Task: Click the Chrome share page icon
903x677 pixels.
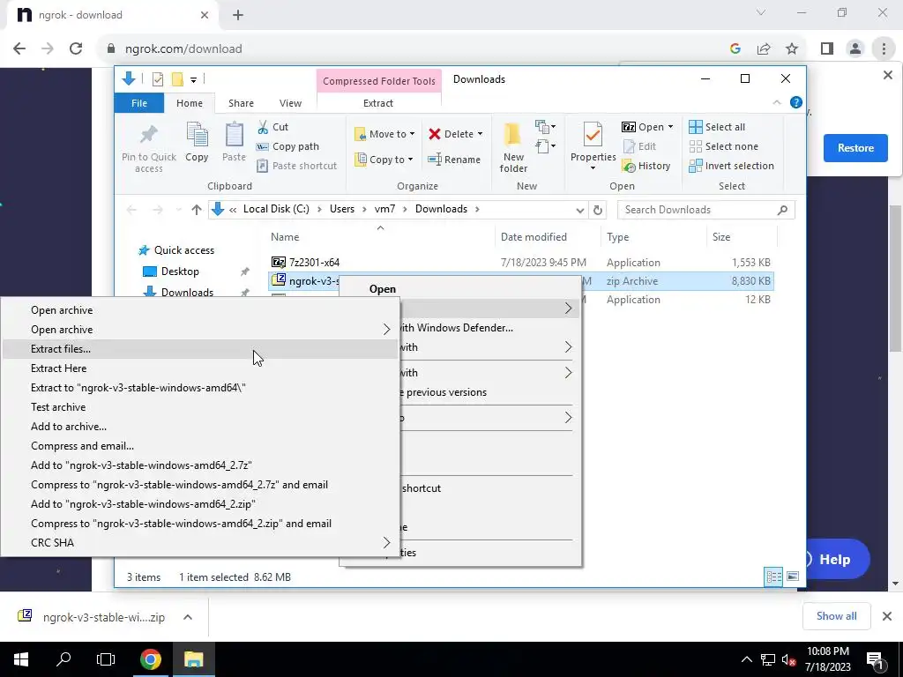Action: (764, 48)
